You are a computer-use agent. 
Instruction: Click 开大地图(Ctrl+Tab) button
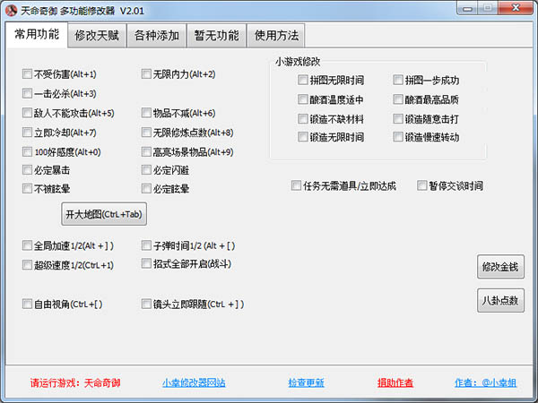(x=104, y=214)
